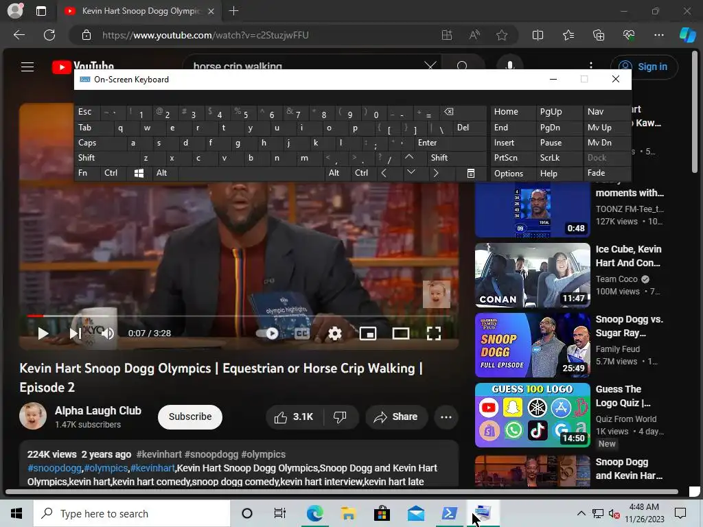
Task: Click the backspace key on On-Screen Keyboard
Action: [x=463, y=113]
